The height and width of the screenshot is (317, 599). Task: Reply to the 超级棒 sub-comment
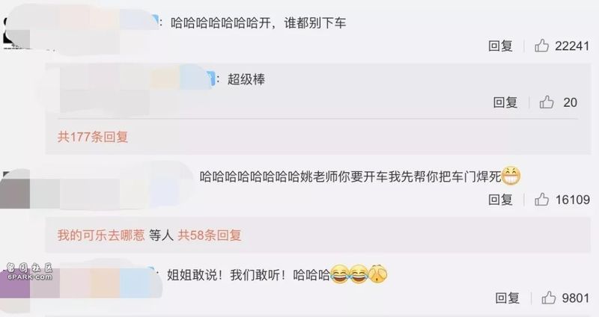[505, 102]
